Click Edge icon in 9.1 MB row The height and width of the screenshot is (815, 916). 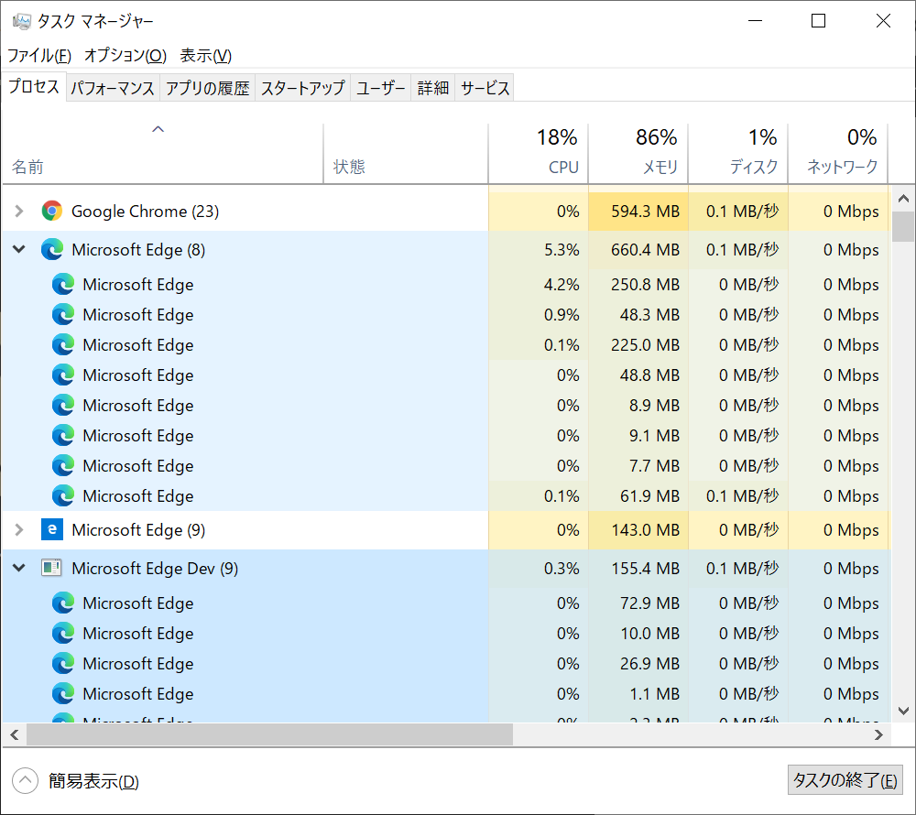[63, 436]
